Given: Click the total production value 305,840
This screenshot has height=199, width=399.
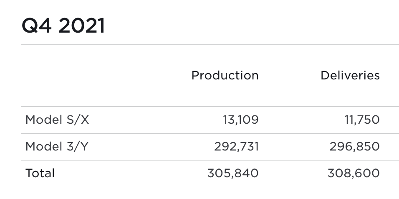Looking at the screenshot, I should click(233, 173).
